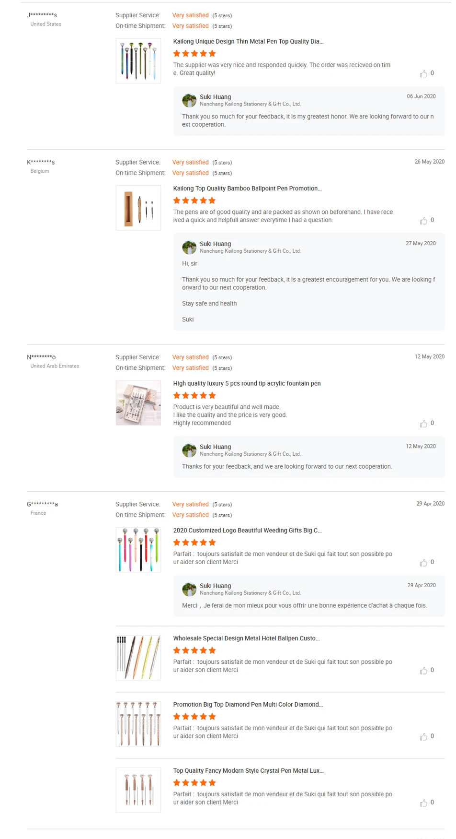
Task: Like the United States buyer's diamond pen review
Action: click(x=423, y=74)
